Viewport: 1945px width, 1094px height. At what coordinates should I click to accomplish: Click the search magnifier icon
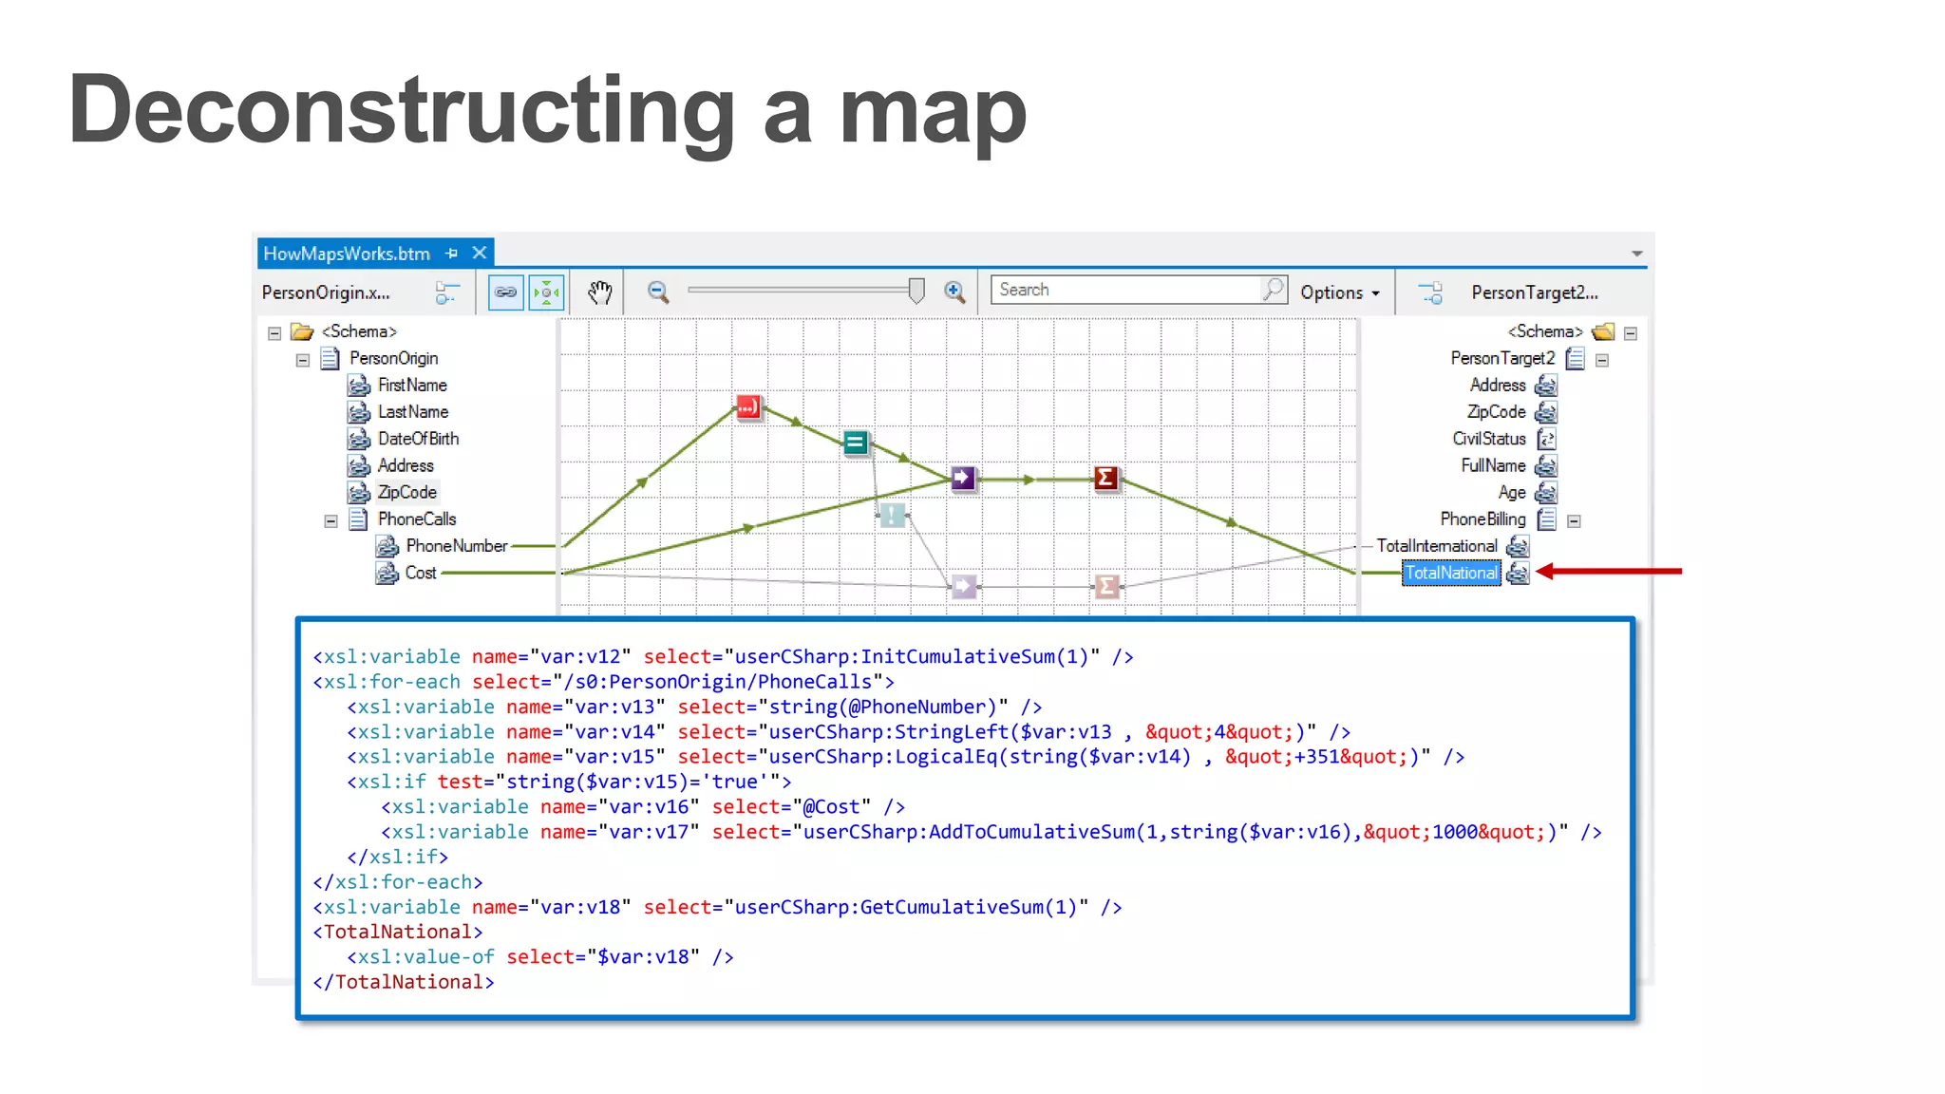[x=1273, y=290]
